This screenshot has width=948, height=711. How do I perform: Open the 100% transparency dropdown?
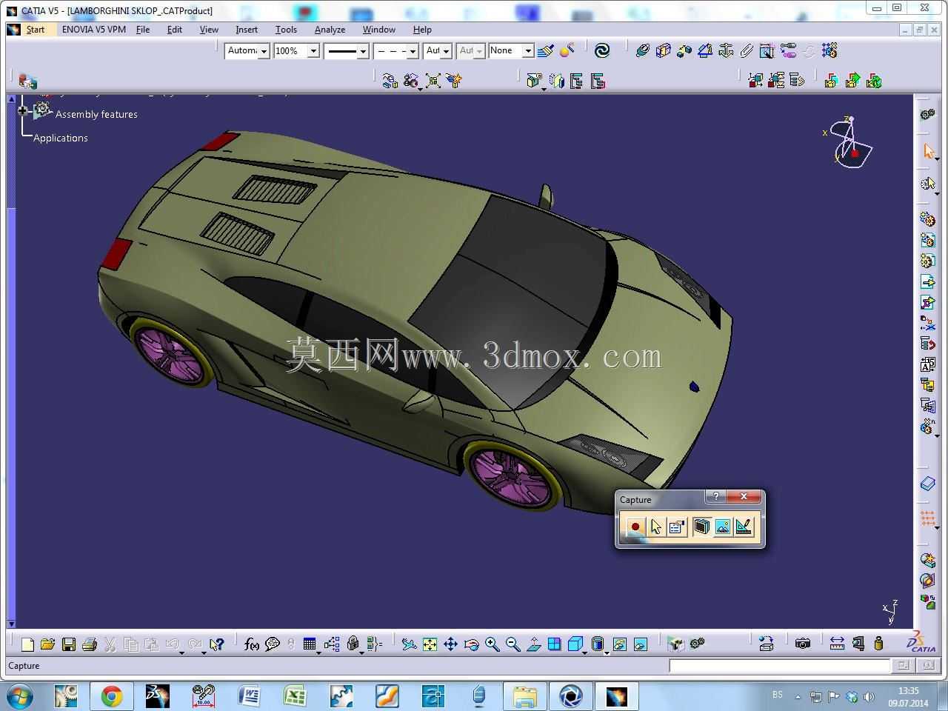point(296,50)
